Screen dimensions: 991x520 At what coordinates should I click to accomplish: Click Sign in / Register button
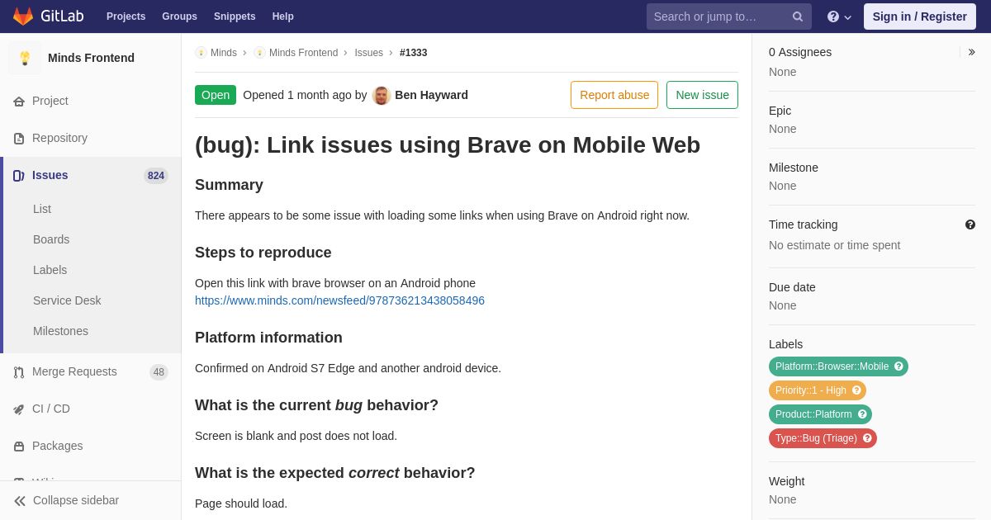[920, 17]
